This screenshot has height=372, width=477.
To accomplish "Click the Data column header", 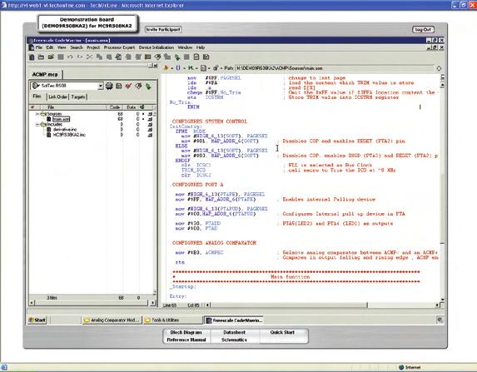I will (x=132, y=107).
